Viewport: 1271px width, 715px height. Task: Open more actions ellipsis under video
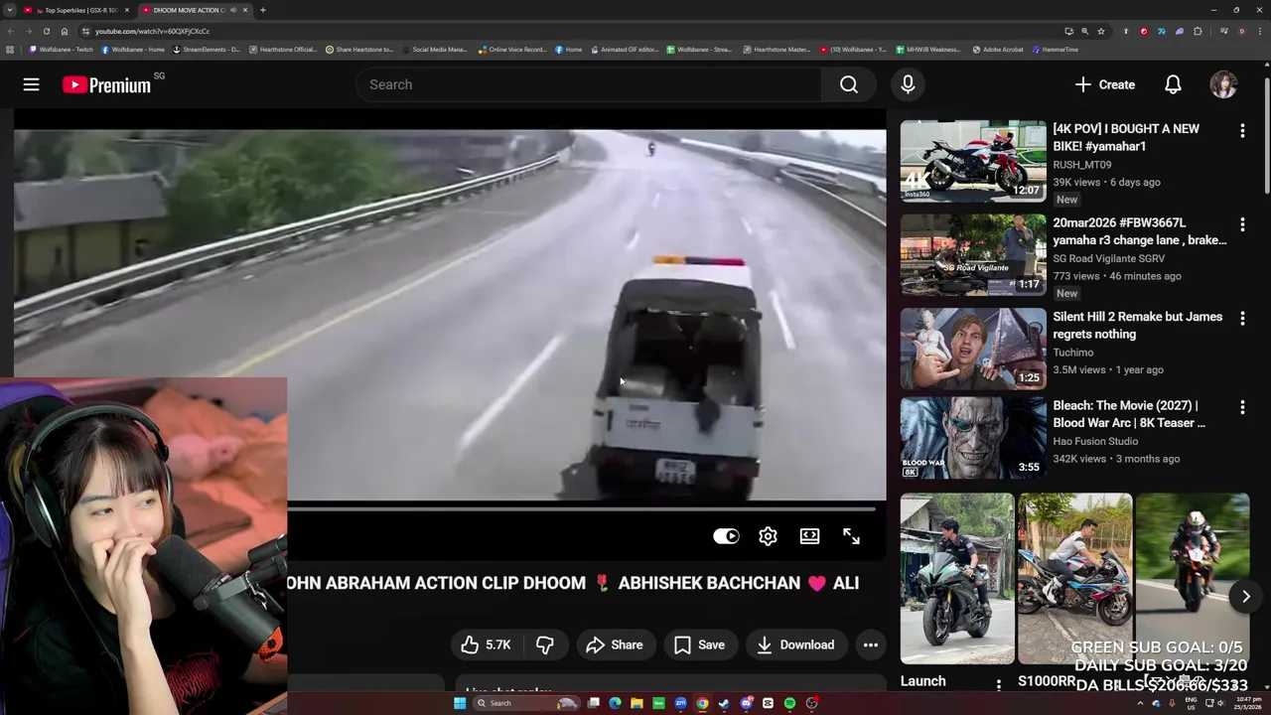pyautogui.click(x=870, y=644)
